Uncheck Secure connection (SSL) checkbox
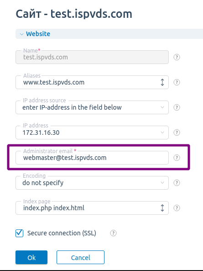Viewport: 203px width, 271px height. tap(19, 233)
